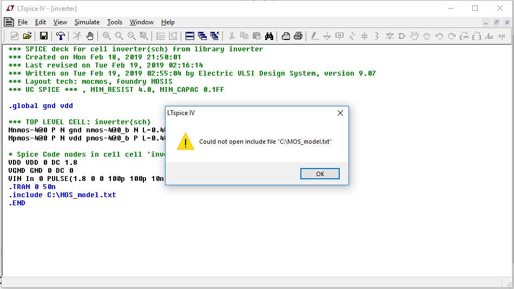514x289 pixels.
Task: Select the Resistor component tool
Action: point(352,36)
